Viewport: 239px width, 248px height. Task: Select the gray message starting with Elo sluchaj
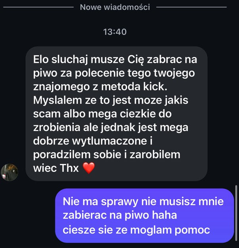(x=117, y=113)
